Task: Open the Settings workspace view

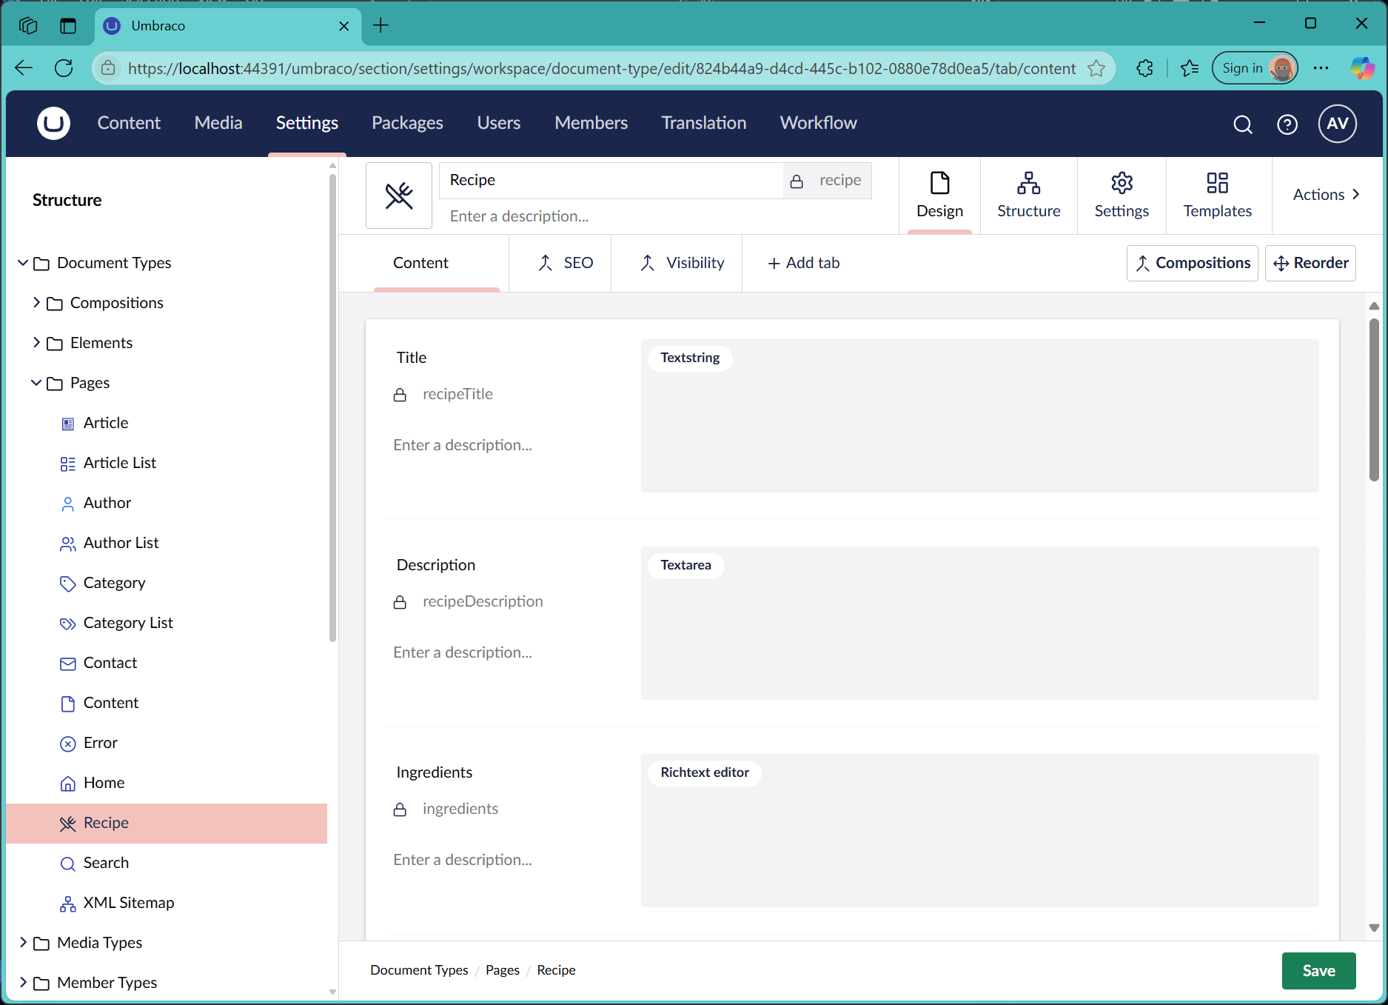Action: tap(1122, 196)
